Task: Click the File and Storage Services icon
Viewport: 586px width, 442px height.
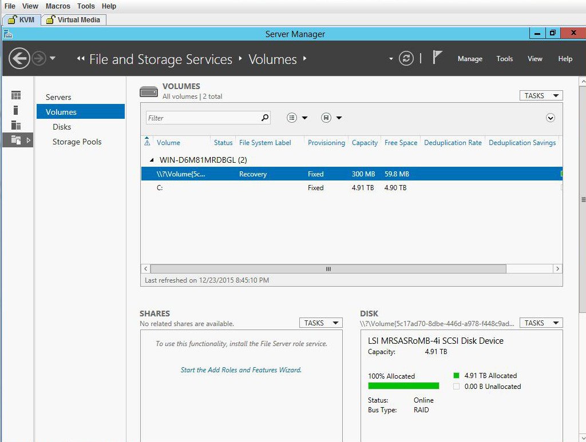Action: 16,140
